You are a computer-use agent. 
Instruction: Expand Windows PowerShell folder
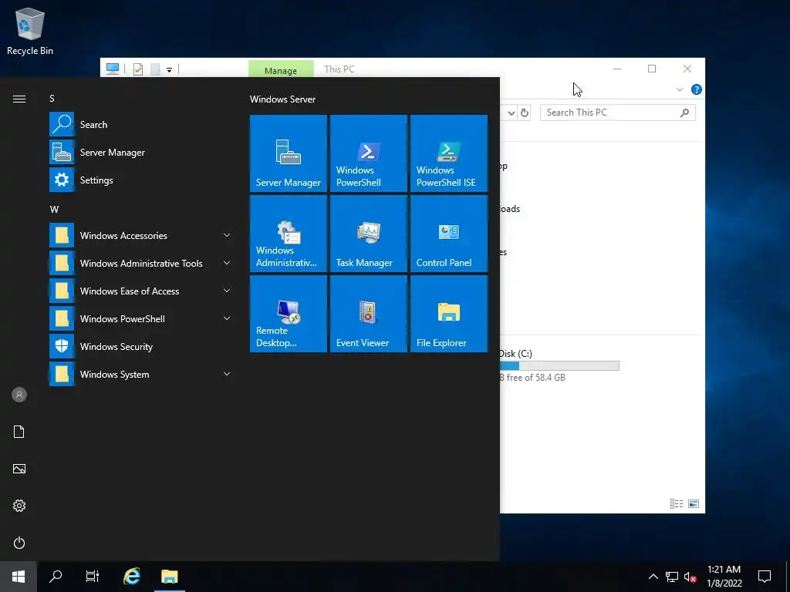(141, 318)
